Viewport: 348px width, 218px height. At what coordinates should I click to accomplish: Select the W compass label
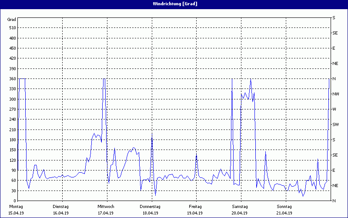(x=334, y=109)
